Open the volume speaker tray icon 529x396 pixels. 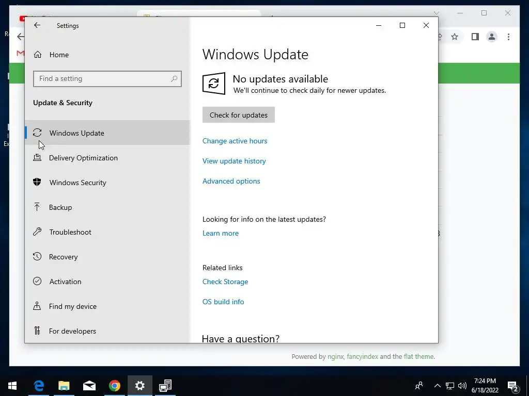tap(462, 386)
